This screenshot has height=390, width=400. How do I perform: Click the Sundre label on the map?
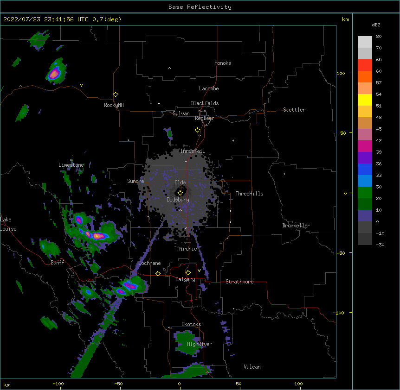[135, 181]
